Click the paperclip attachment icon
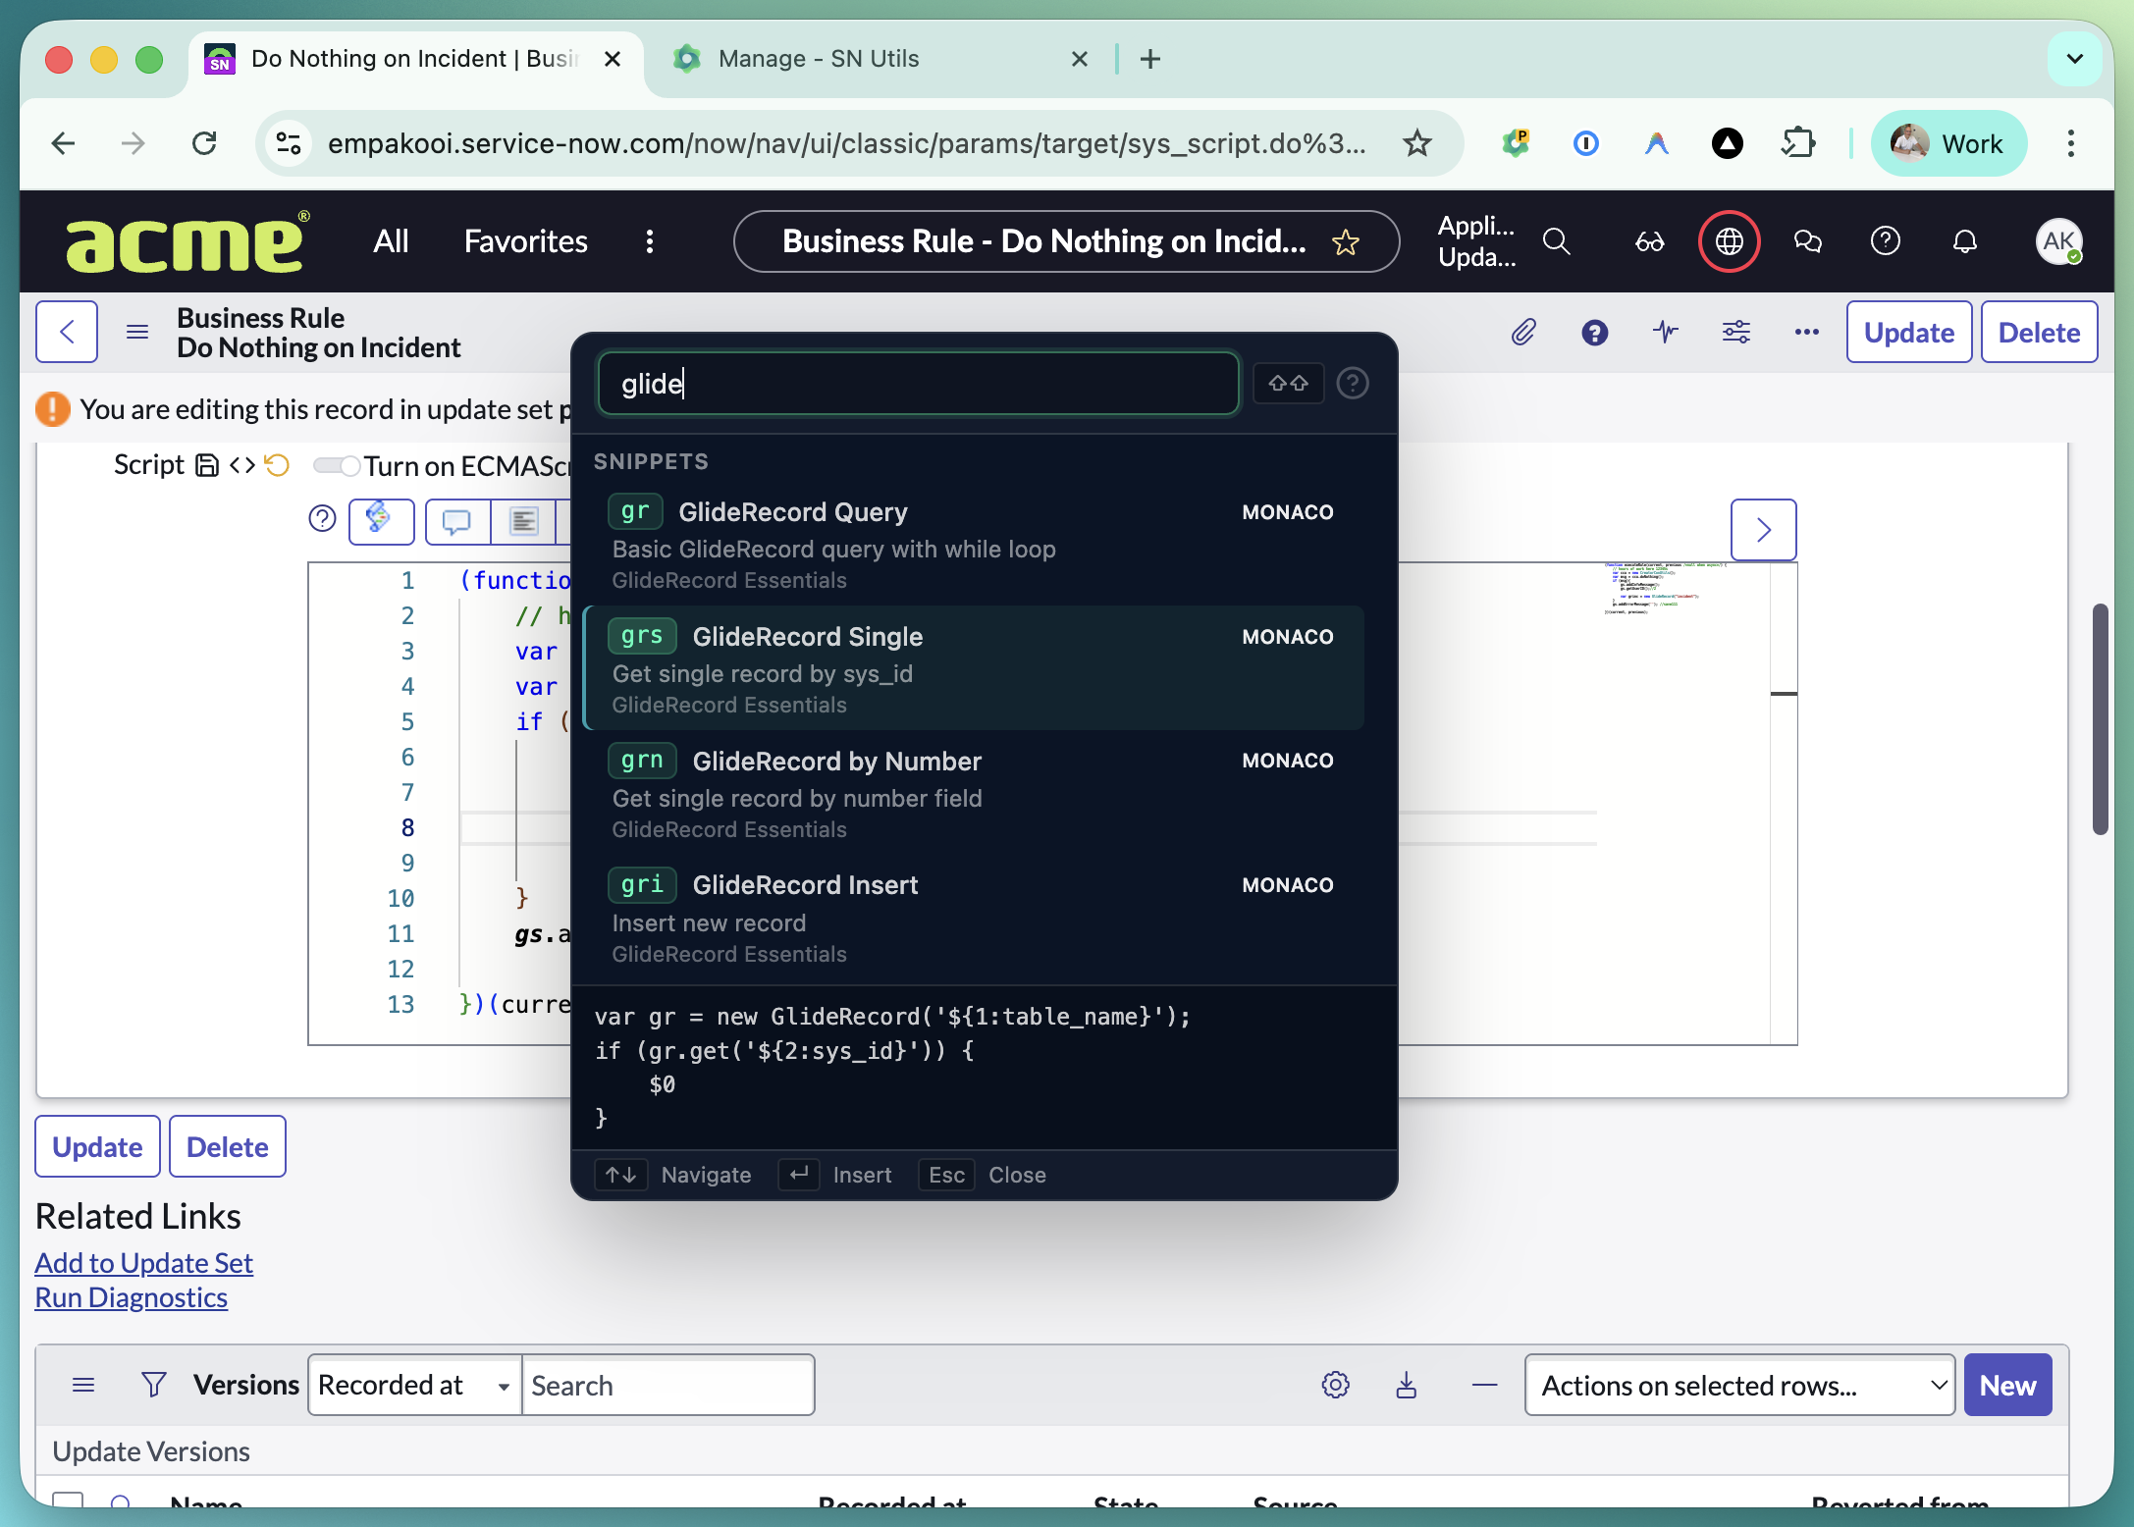 click(x=1523, y=332)
